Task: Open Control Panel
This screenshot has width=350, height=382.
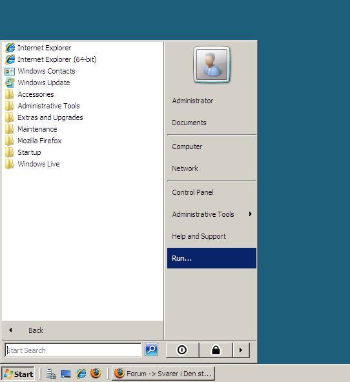Action: pos(192,192)
